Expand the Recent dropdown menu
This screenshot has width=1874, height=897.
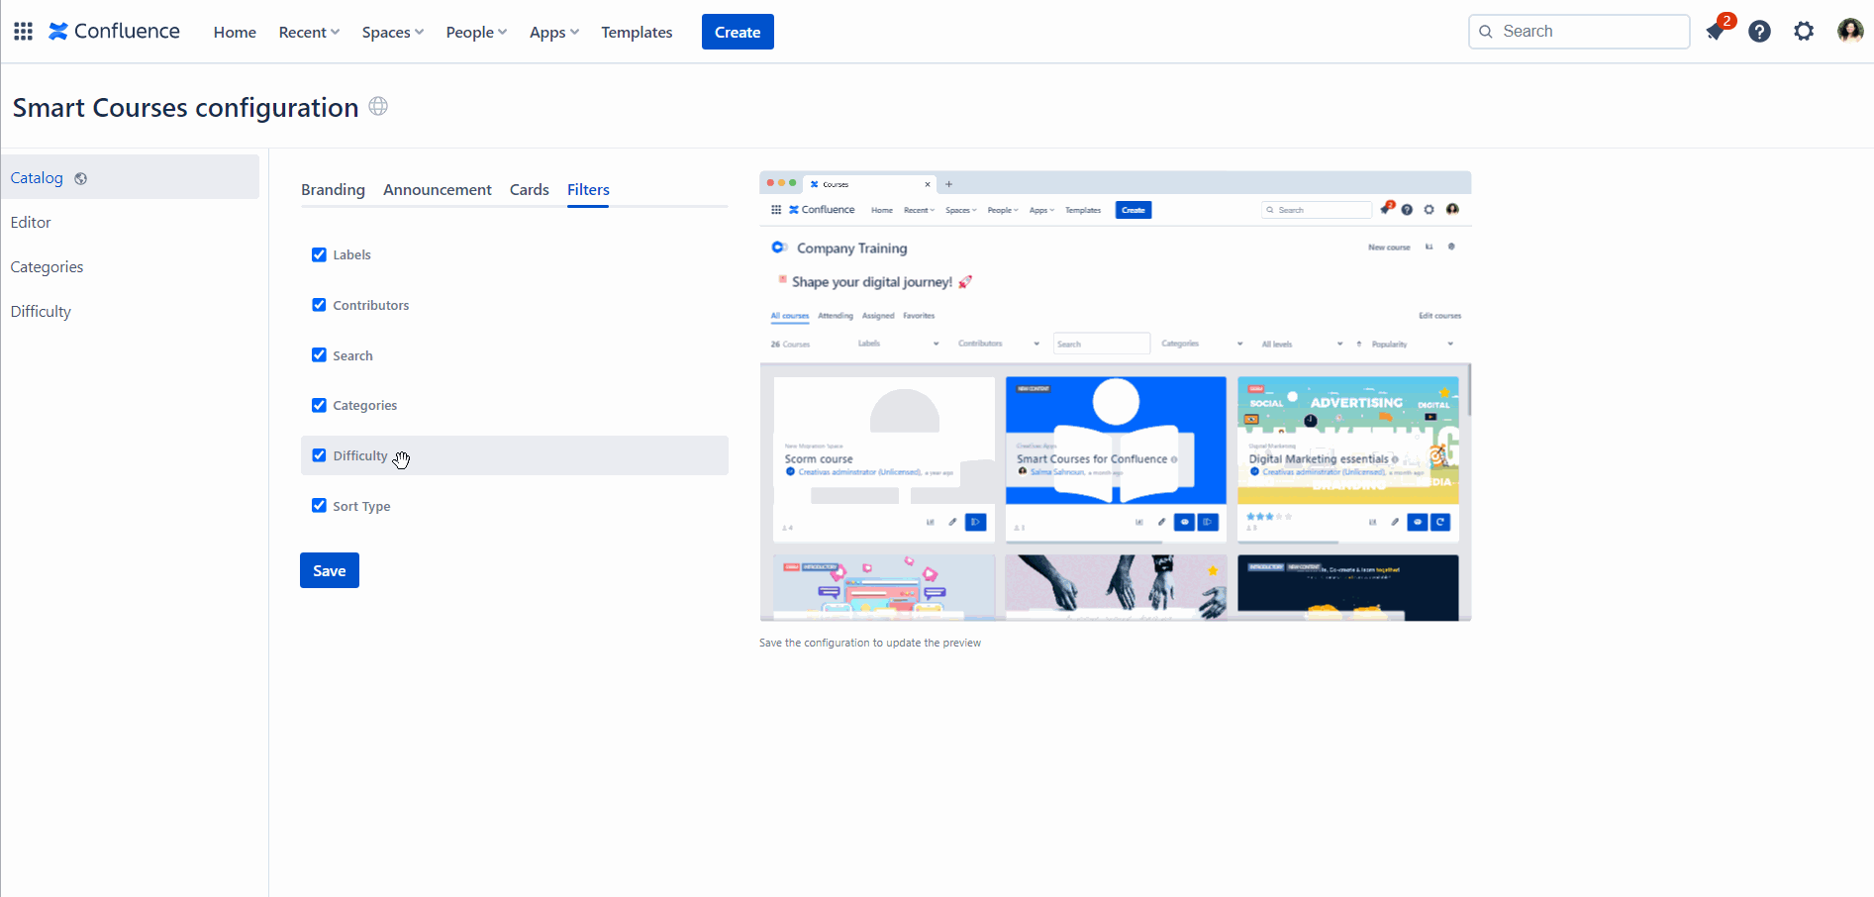pyautogui.click(x=309, y=32)
